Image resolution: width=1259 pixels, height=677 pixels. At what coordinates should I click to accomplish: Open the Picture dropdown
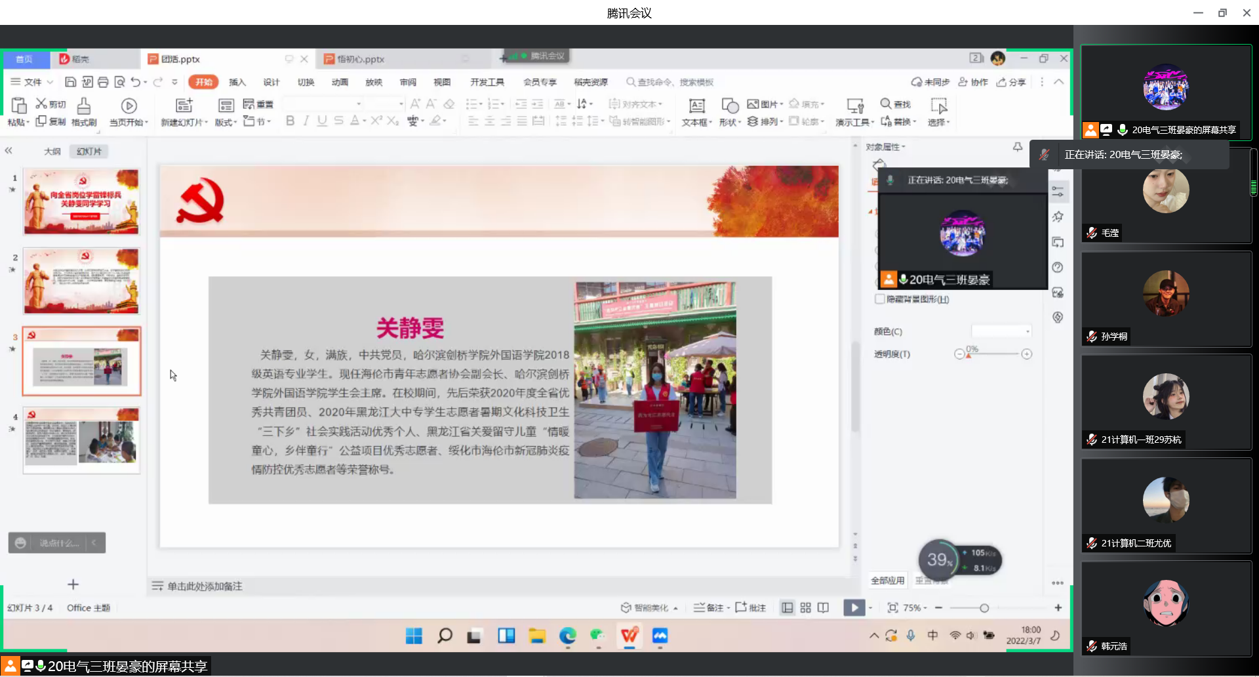[765, 104]
